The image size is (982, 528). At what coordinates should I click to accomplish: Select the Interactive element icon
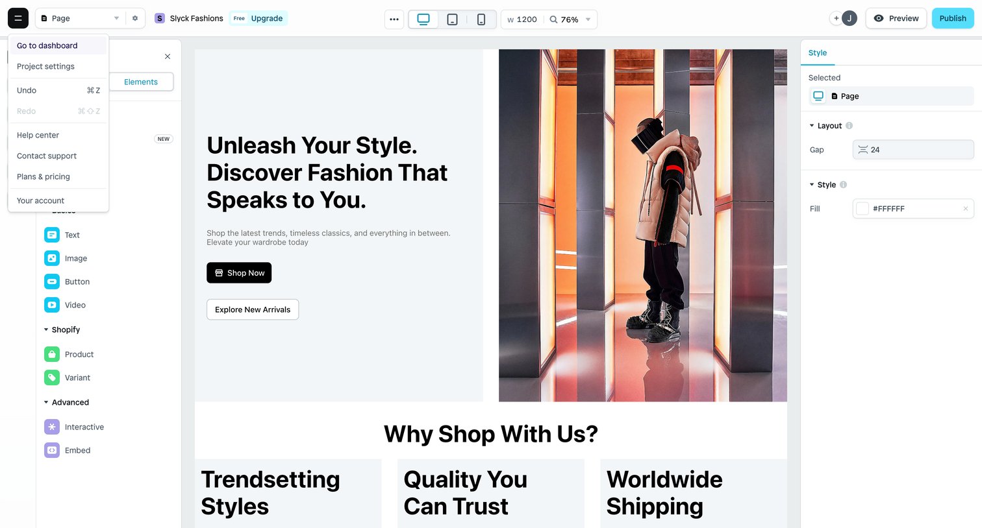[52, 427]
